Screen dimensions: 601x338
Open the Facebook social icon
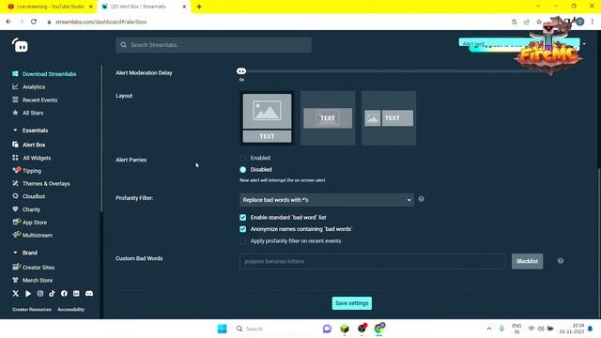(64, 294)
